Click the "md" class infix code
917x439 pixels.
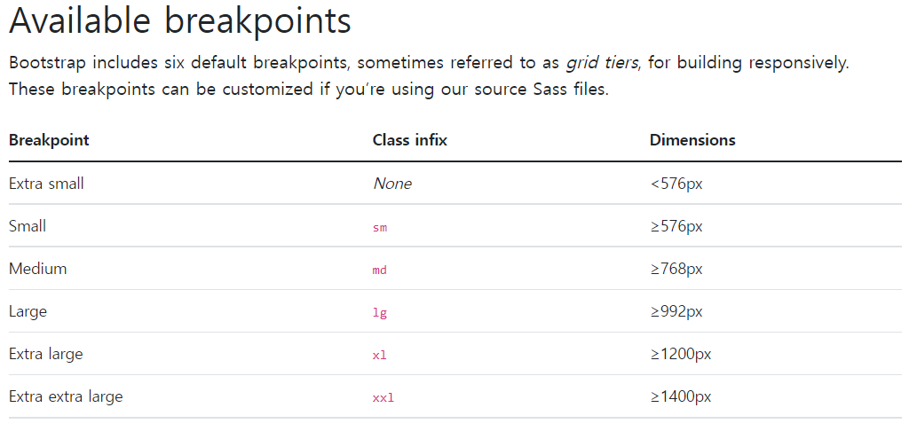(x=380, y=270)
